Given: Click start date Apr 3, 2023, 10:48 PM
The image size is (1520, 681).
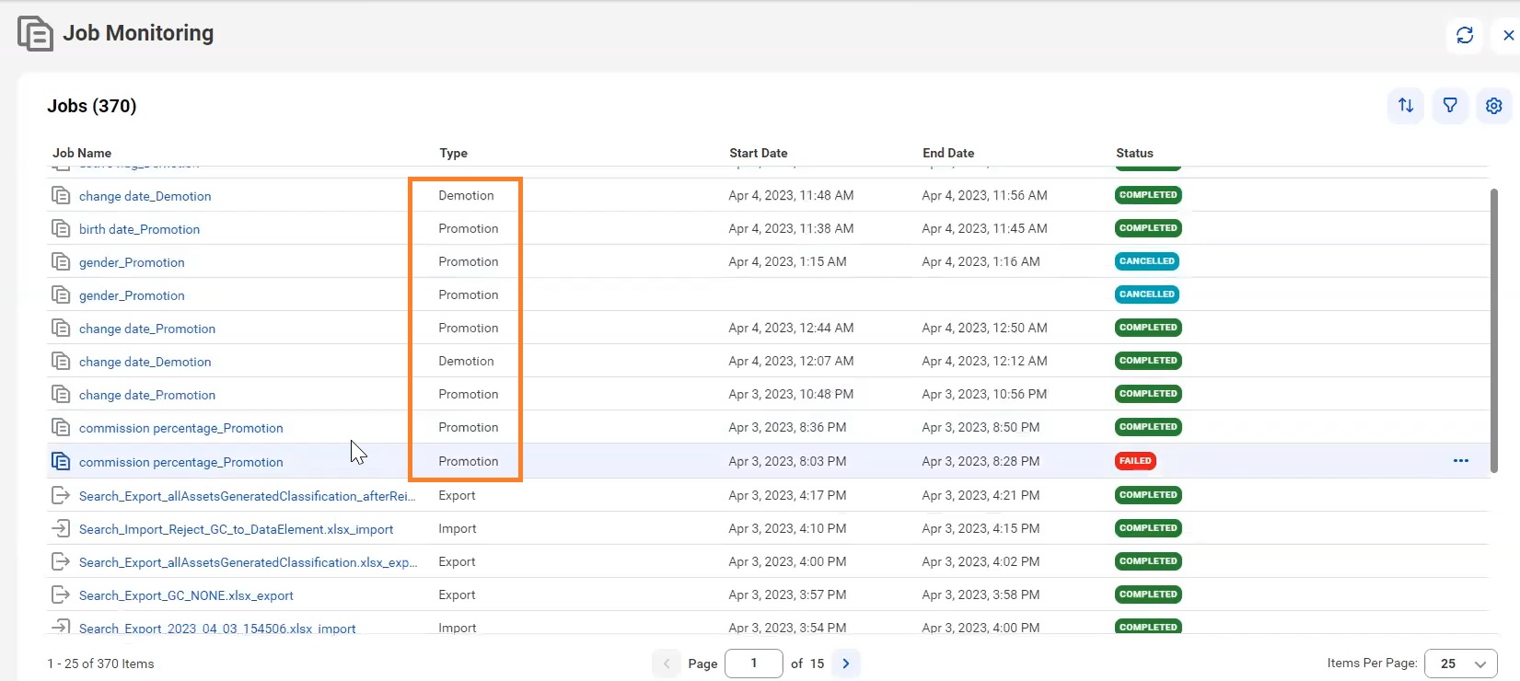Looking at the screenshot, I should (x=791, y=394).
